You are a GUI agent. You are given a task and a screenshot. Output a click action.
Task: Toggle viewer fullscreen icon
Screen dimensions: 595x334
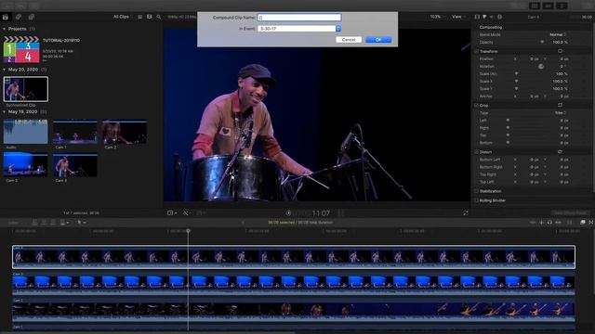tap(466, 213)
